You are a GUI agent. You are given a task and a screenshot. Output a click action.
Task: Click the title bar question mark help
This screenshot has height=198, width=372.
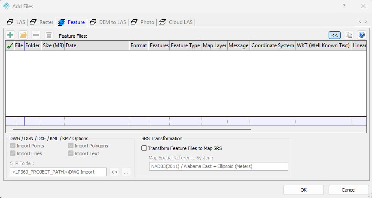344,6
